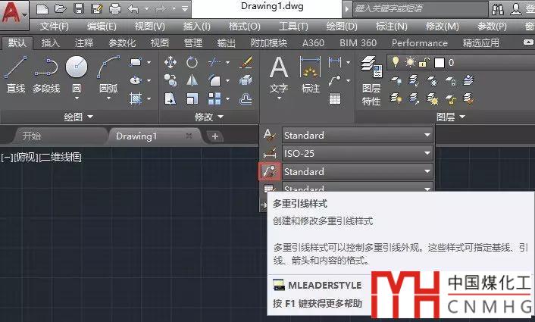The width and height of the screenshot is (535, 322).
Task: Click the keyword search input field
Action: coord(421,8)
